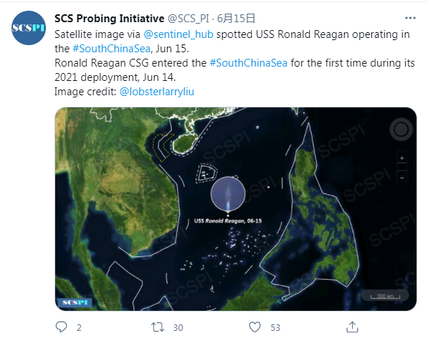Viewport: 428px width, 338px height.
Task: Click the 300 km scale bar
Action: 385,296
